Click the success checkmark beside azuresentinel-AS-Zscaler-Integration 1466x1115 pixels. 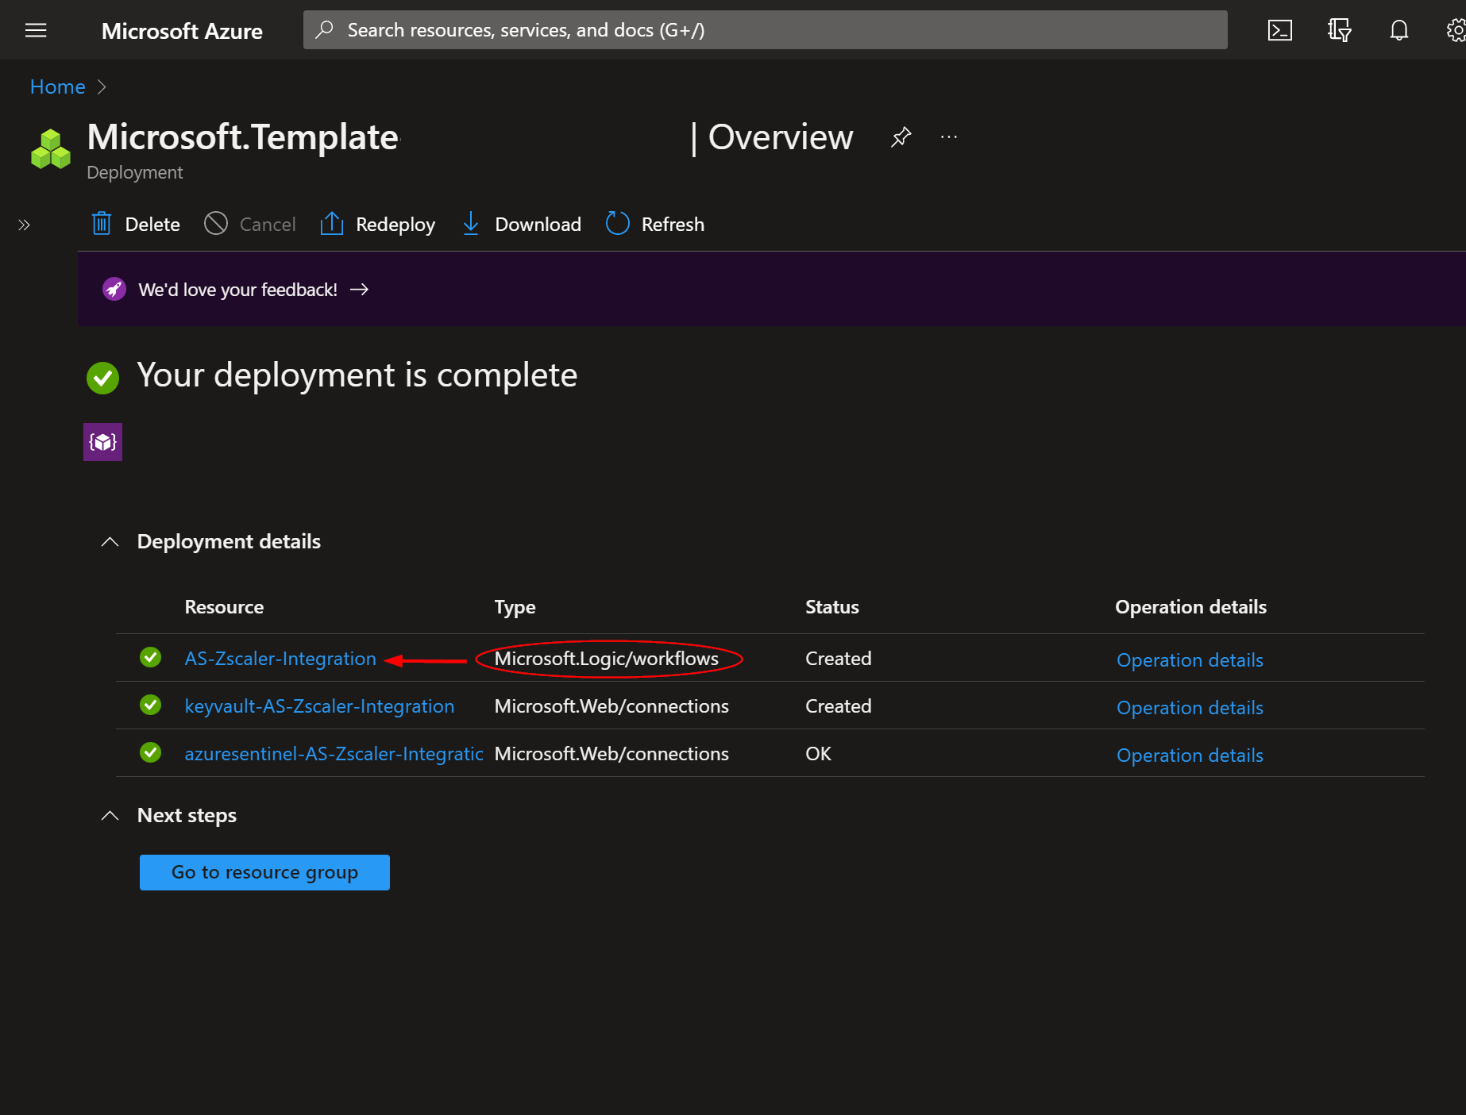(150, 752)
